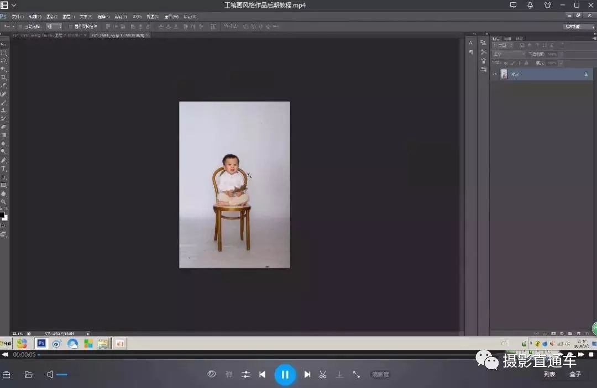Set the player volume slider
The image size is (597, 388).
tap(62, 375)
